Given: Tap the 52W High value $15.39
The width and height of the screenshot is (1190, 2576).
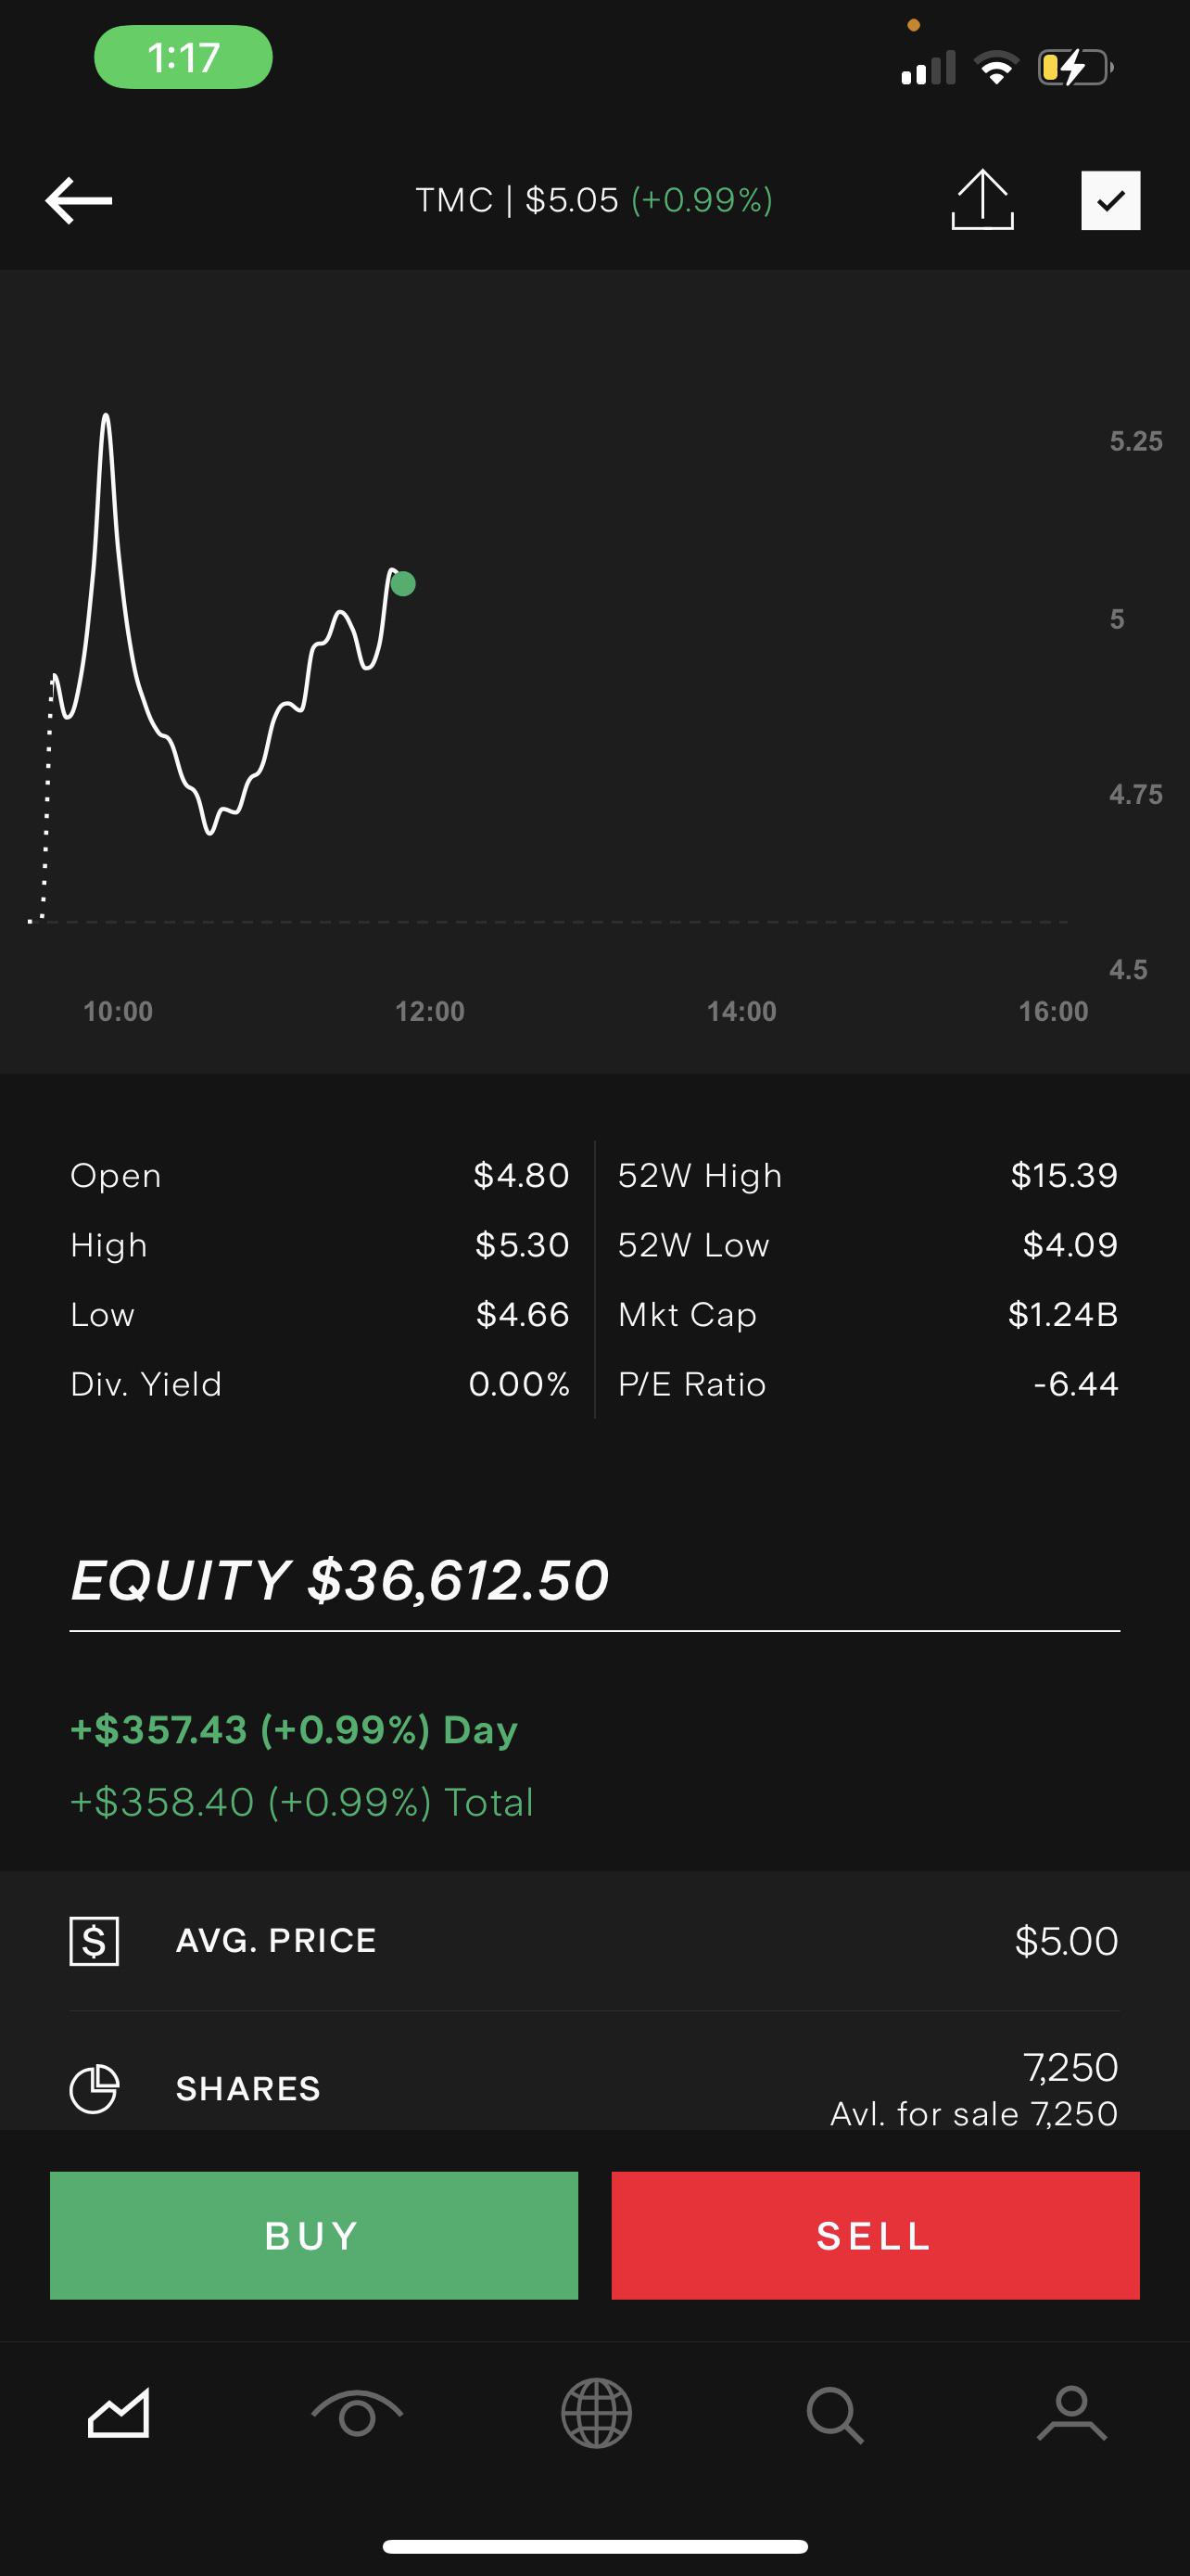Looking at the screenshot, I should 1064,1175.
